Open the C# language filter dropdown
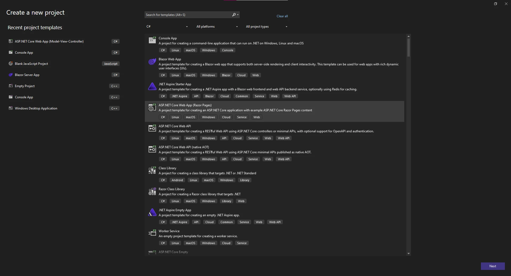Image resolution: width=511 pixels, height=276 pixels. point(167,27)
